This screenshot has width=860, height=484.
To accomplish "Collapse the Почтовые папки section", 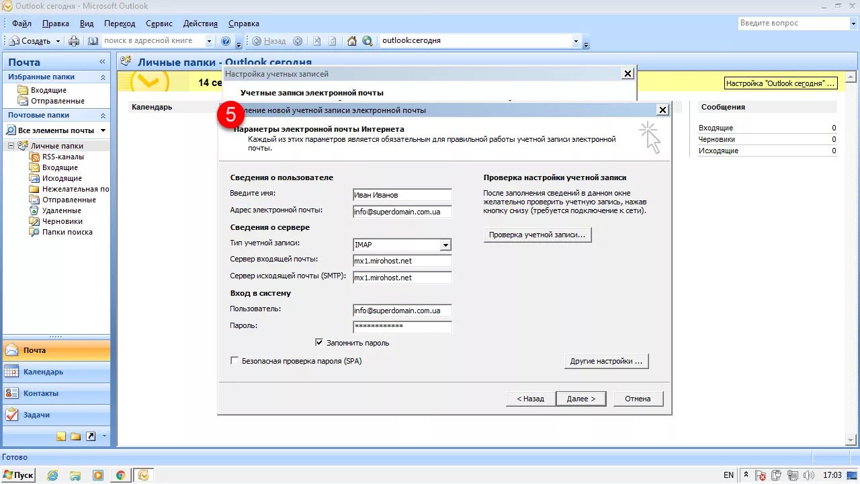I will coord(103,116).
